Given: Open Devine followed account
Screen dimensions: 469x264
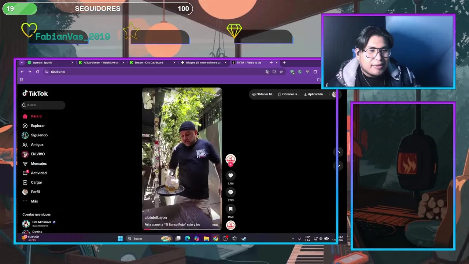Looking at the screenshot, I should coord(33,232).
